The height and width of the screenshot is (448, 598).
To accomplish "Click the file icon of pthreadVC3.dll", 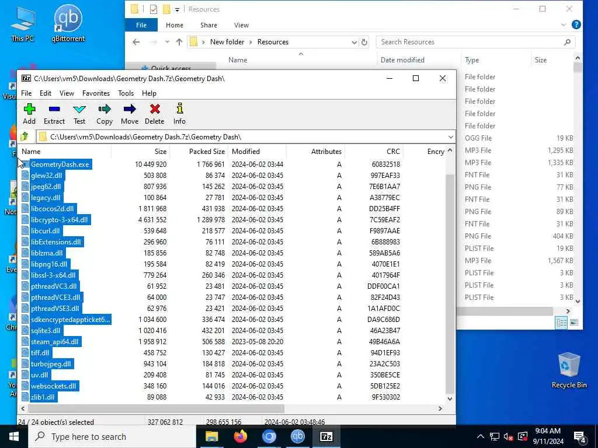I will pos(25,286).
